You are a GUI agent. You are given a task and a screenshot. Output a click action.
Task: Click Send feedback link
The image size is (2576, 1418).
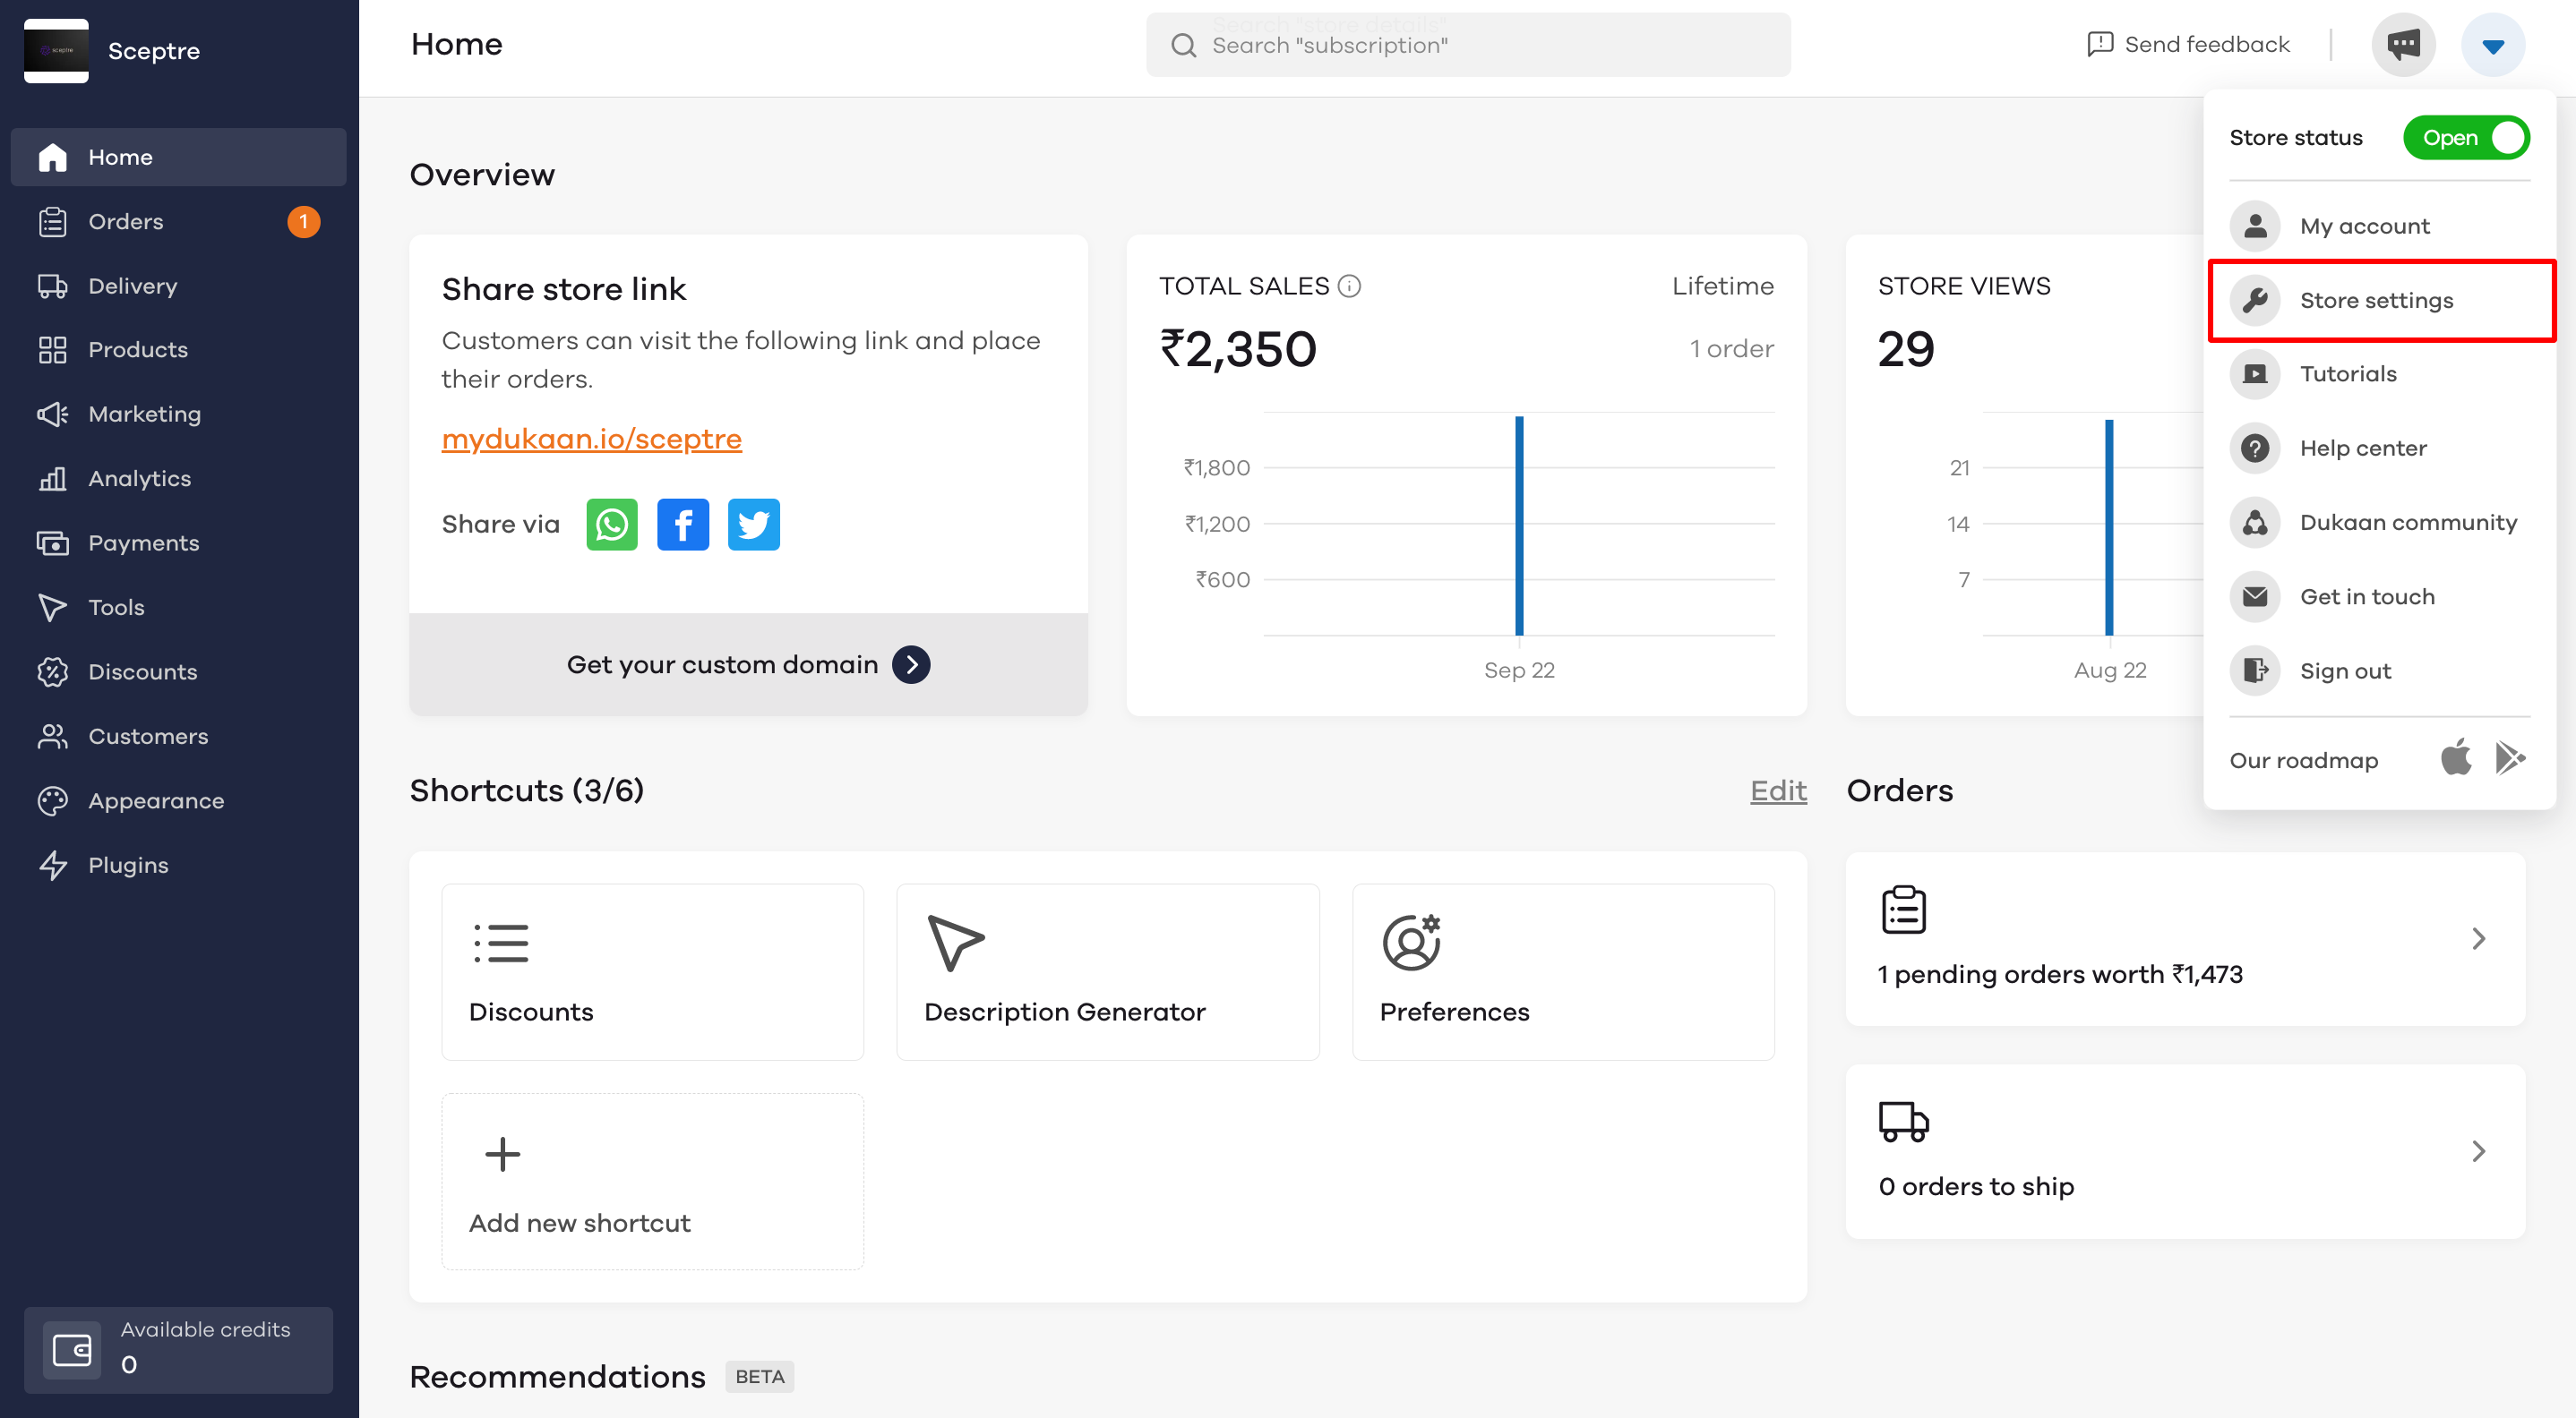point(2188,44)
